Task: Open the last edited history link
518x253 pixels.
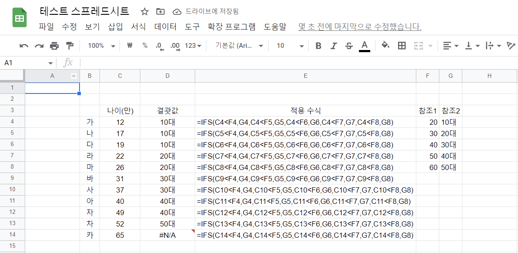Action: point(360,27)
